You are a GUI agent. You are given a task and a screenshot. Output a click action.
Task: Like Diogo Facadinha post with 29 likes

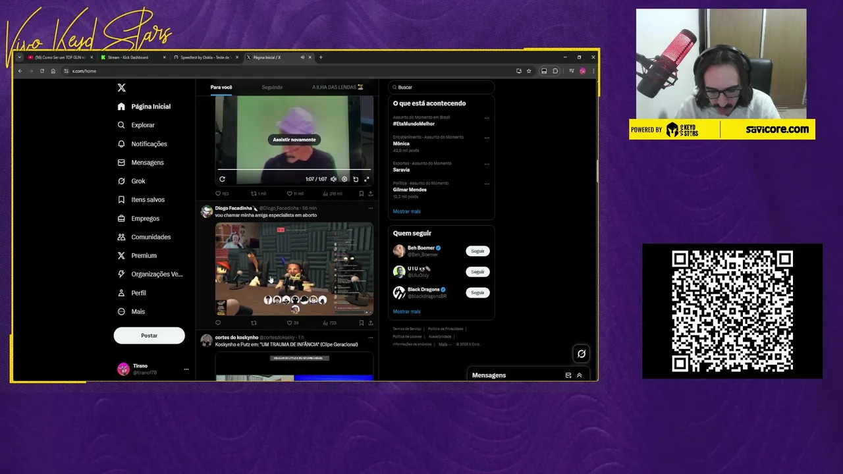292,323
